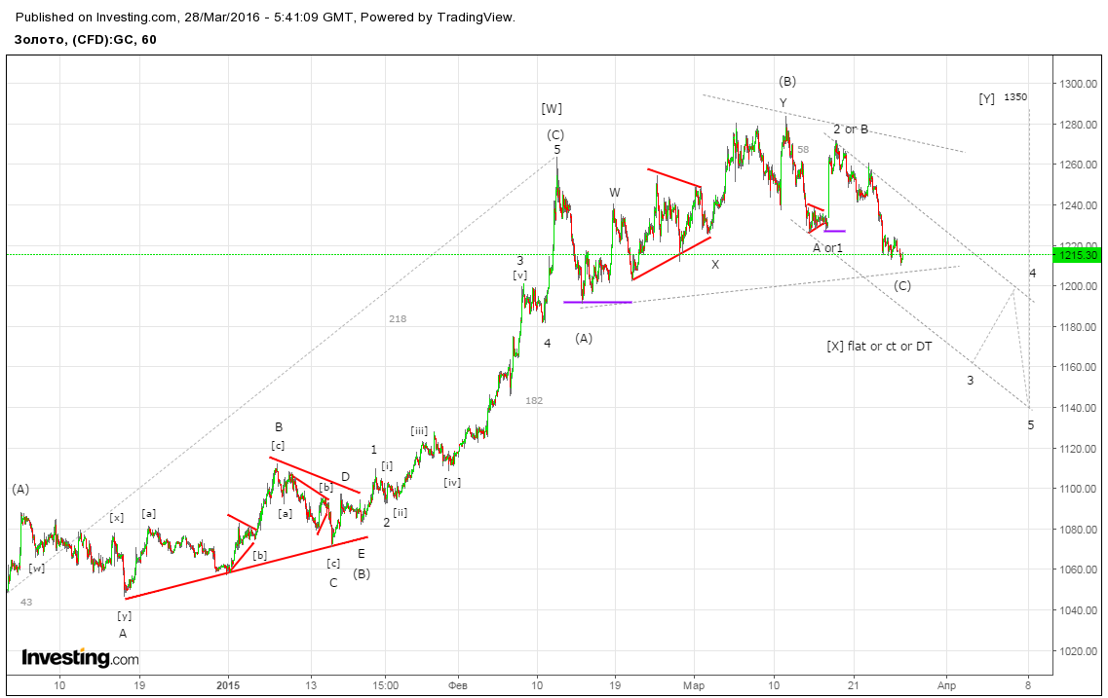This screenshot has height=698, width=1108.
Task: Click the '8' date axis label
Action: 1028,685
